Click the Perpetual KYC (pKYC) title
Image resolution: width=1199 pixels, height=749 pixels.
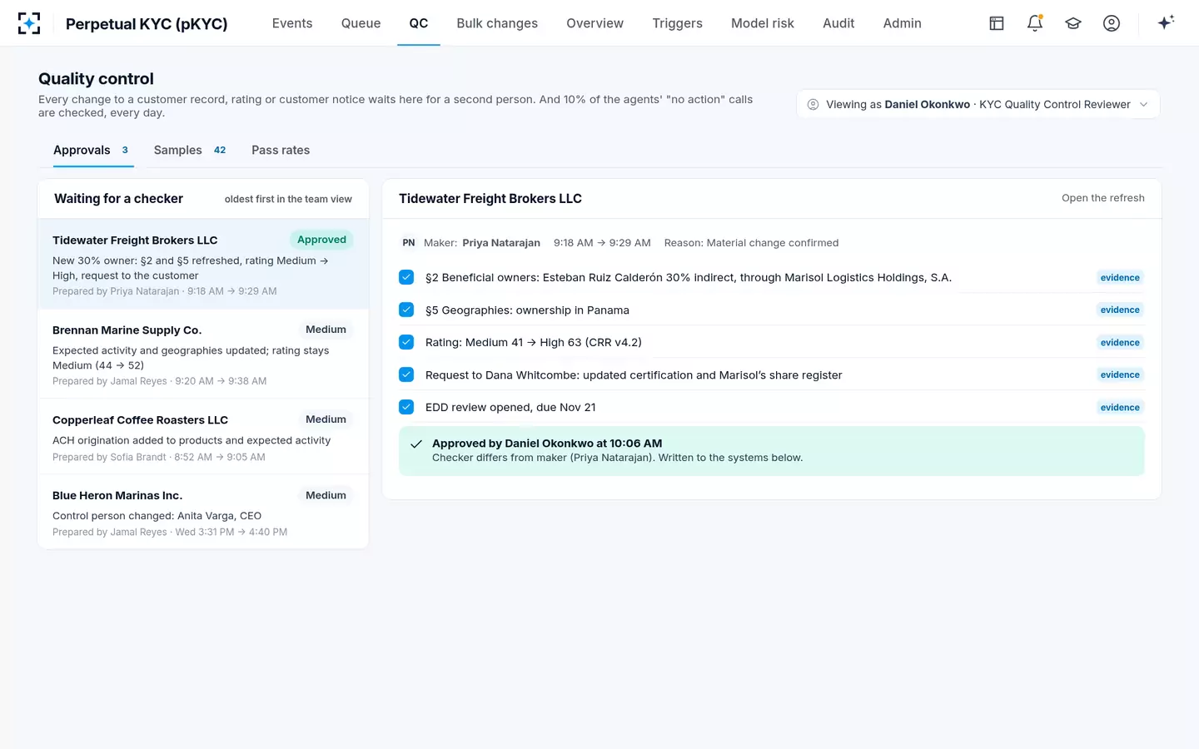[x=147, y=23]
